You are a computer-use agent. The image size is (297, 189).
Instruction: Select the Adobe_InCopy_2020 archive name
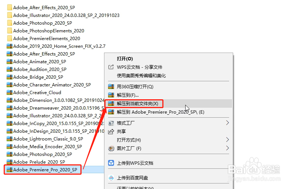(x=59, y=124)
